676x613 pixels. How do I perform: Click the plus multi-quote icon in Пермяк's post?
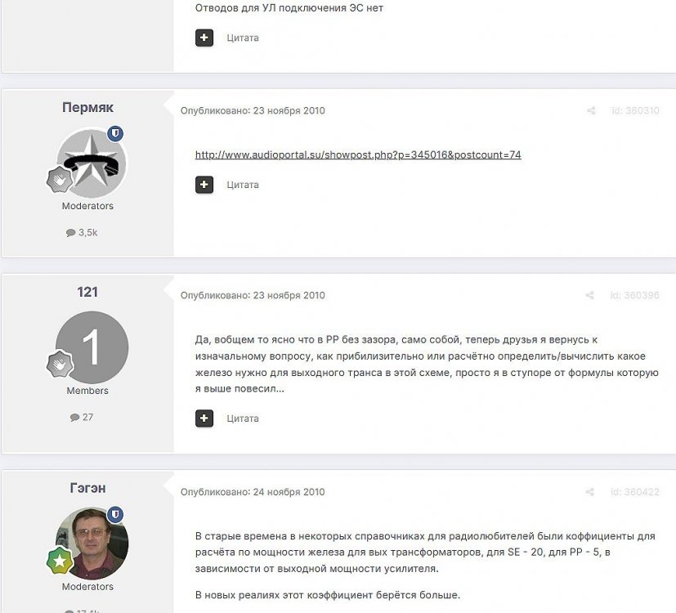point(204,185)
